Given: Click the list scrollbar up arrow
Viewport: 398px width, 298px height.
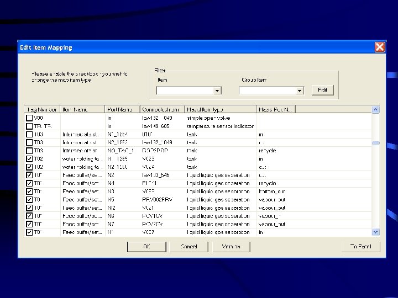Looking at the screenshot, I should pyautogui.click(x=375, y=109).
